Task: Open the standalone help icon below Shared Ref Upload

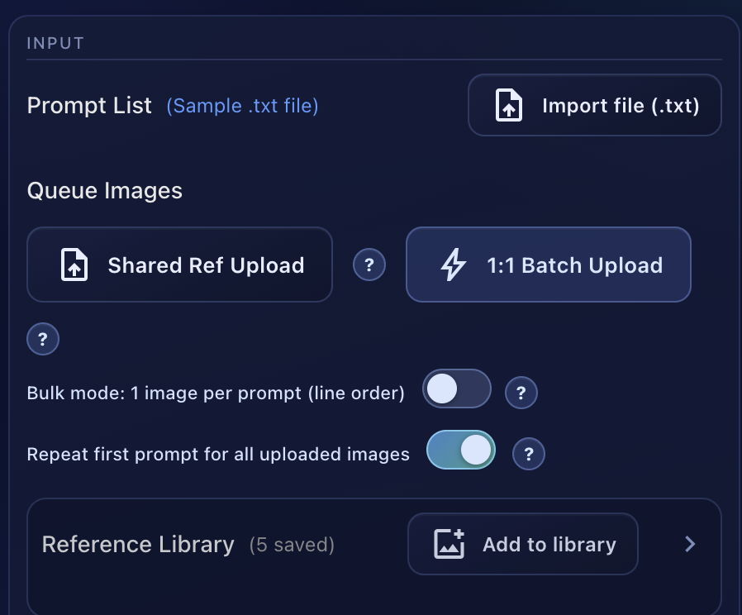Action: [43, 339]
